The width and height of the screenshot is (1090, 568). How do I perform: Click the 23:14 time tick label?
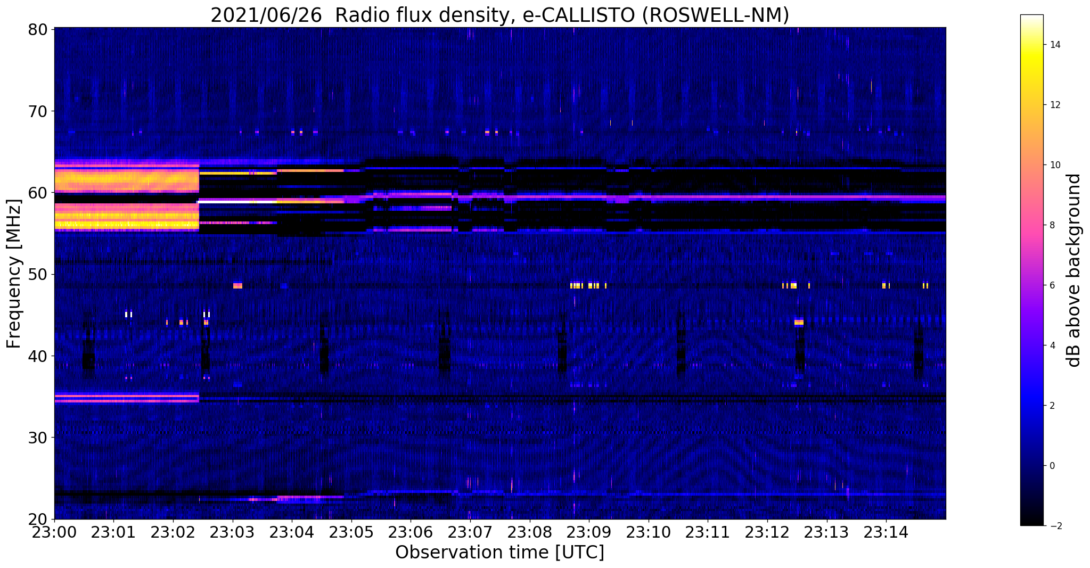coord(886,532)
